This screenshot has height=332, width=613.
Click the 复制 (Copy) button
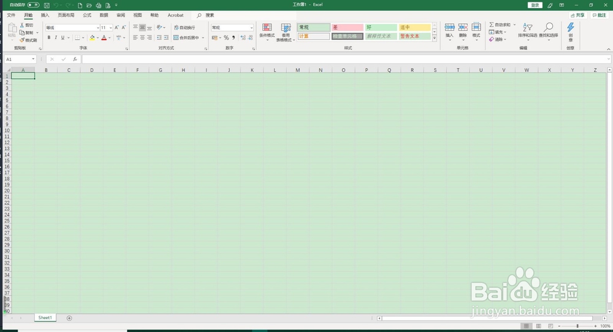pos(26,33)
